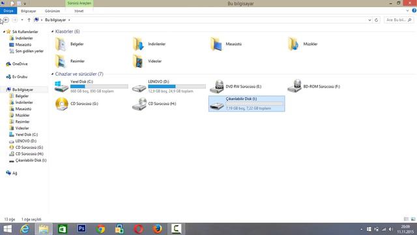The height and width of the screenshot is (235, 417).
Task: Collapse the Klasörler (6) group
Action: click(52, 31)
